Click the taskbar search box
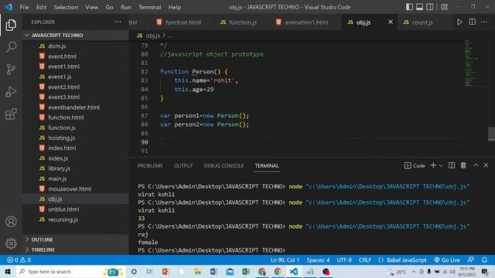Image resolution: width=495 pixels, height=278 pixels. [70, 271]
